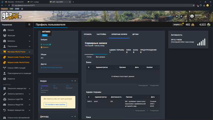Click the Ветеран badge

[x=46, y=44]
